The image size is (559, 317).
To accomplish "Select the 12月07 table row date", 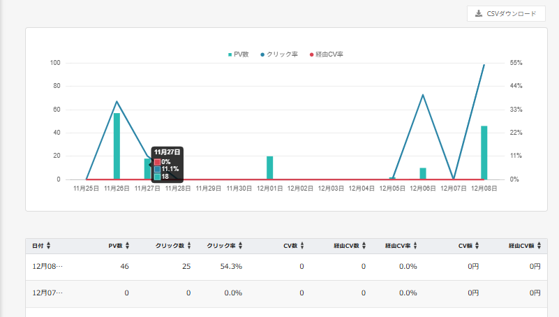I will [x=47, y=293].
